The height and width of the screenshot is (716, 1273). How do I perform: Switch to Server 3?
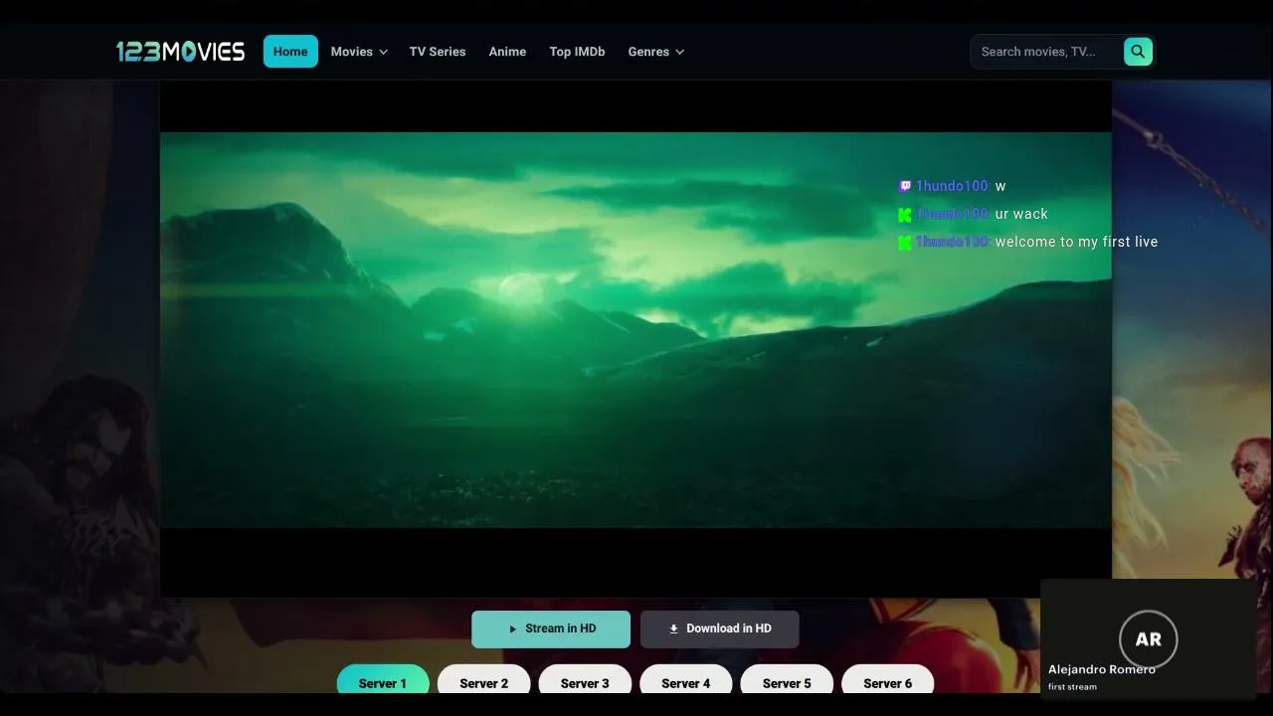585,681
